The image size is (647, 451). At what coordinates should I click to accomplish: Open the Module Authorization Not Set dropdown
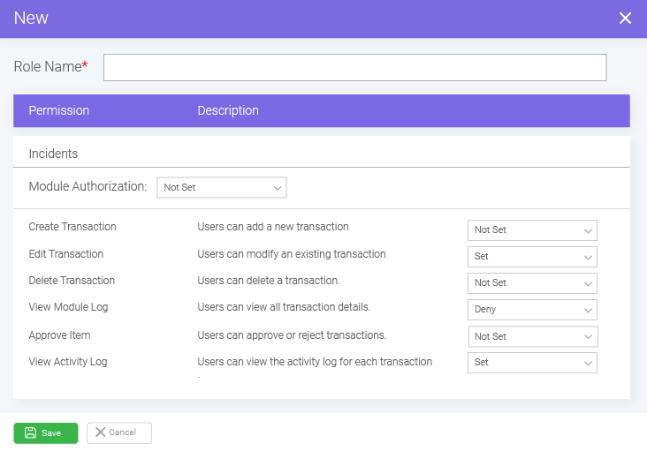[222, 188]
